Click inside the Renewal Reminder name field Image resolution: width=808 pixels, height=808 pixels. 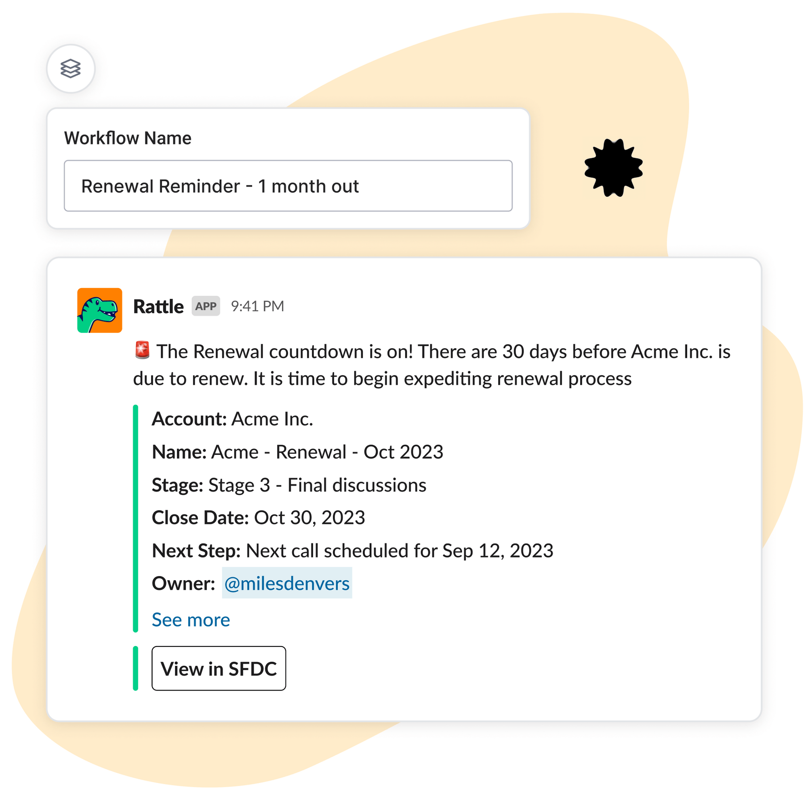(288, 186)
